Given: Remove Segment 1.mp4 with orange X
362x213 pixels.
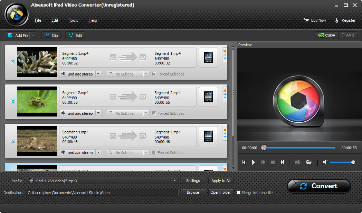Looking at the screenshot, I should (x=225, y=51).
